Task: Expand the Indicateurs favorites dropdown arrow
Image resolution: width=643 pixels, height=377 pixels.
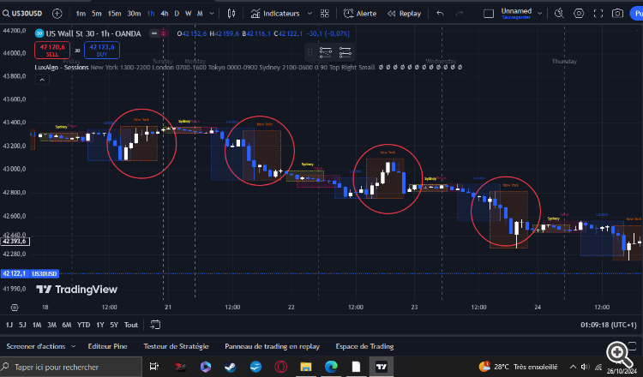Action: pyautogui.click(x=309, y=14)
